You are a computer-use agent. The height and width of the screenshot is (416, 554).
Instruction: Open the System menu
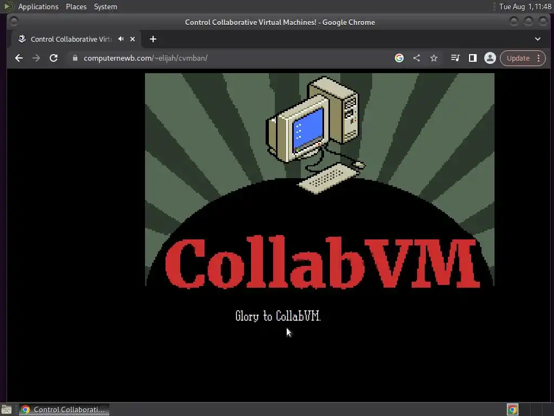105,6
